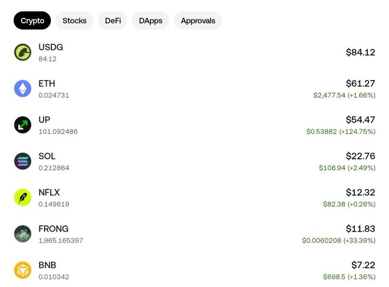Click the $84.12 USDG value
Viewport: 389px width, 287px height.
point(360,52)
